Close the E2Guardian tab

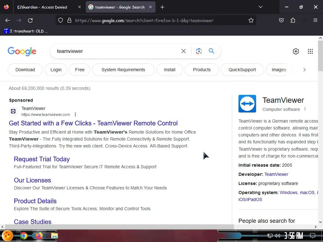tap(79, 7)
